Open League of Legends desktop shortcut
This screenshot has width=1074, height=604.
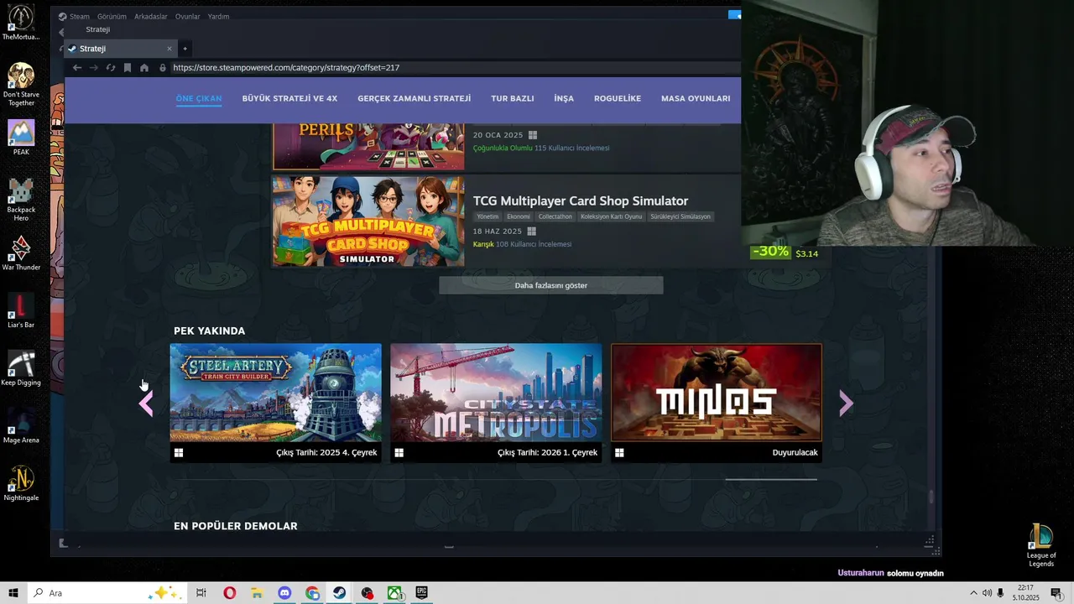click(1041, 545)
